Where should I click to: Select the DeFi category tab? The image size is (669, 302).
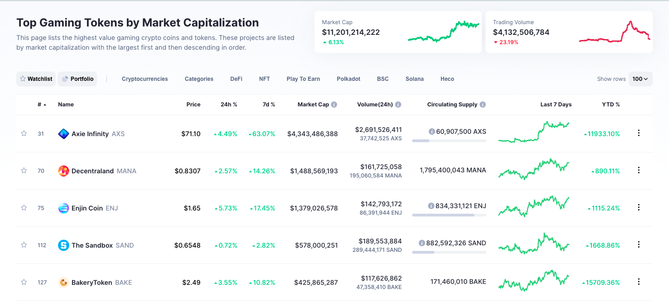click(x=236, y=79)
